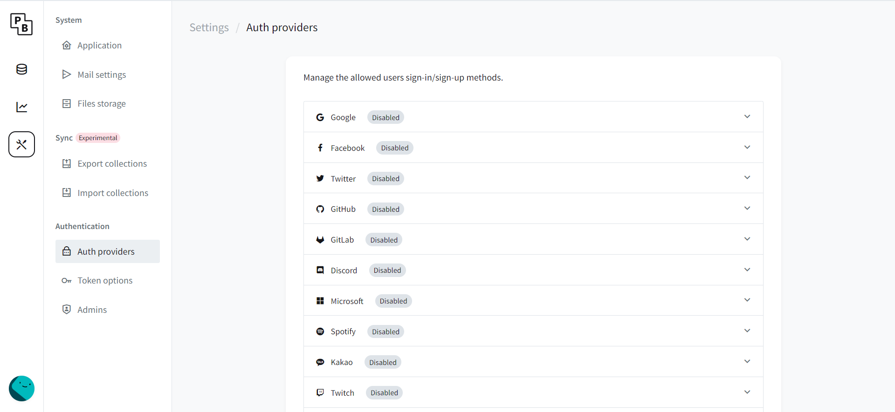895x412 pixels.
Task: Click the Auth providers lock icon
Action: (67, 251)
